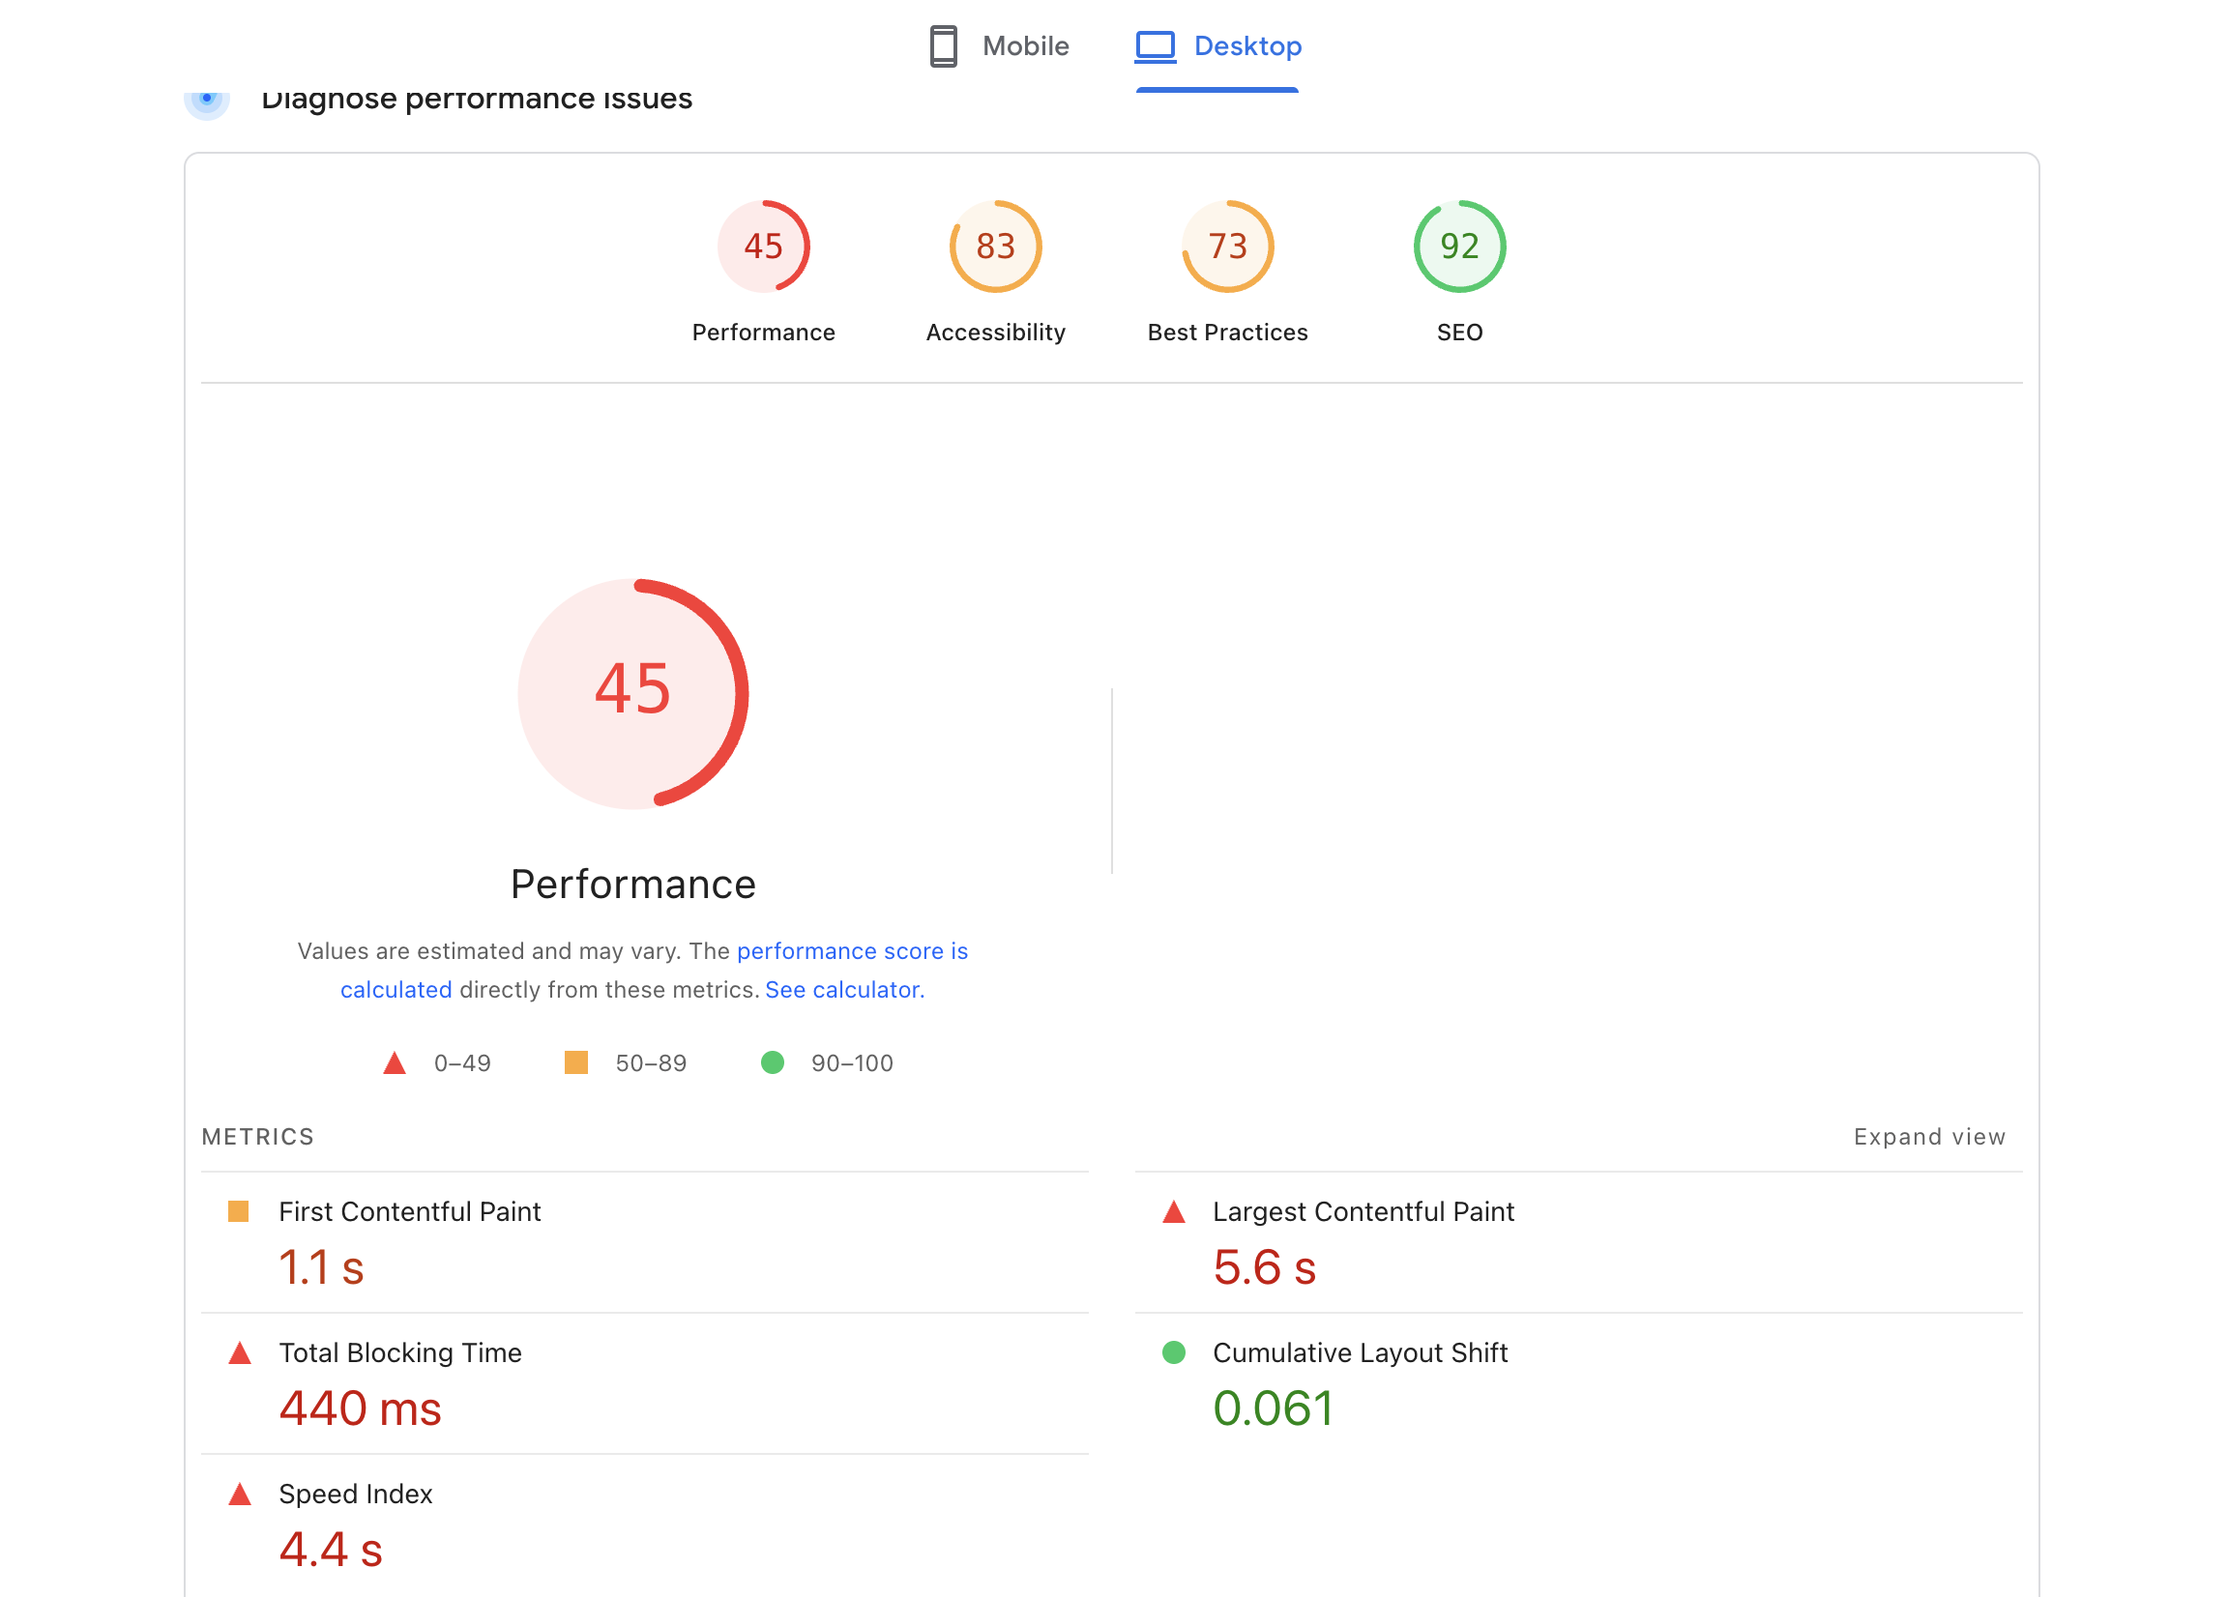Select the Desktop tab label
This screenshot has width=2228, height=1597.
tap(1246, 46)
